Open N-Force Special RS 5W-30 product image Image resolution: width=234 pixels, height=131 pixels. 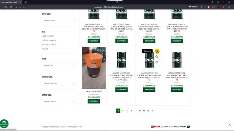[121, 60]
